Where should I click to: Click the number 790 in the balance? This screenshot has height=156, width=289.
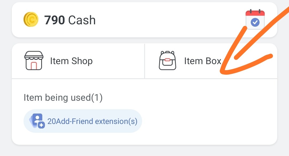(x=55, y=20)
